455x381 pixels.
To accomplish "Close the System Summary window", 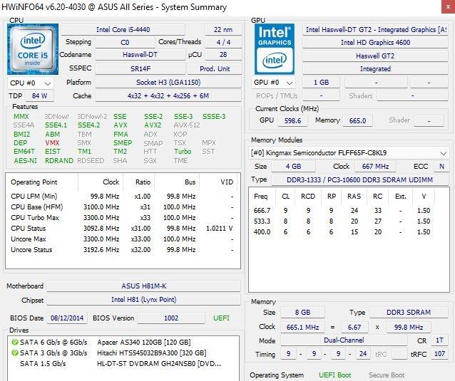I will point(448,6).
